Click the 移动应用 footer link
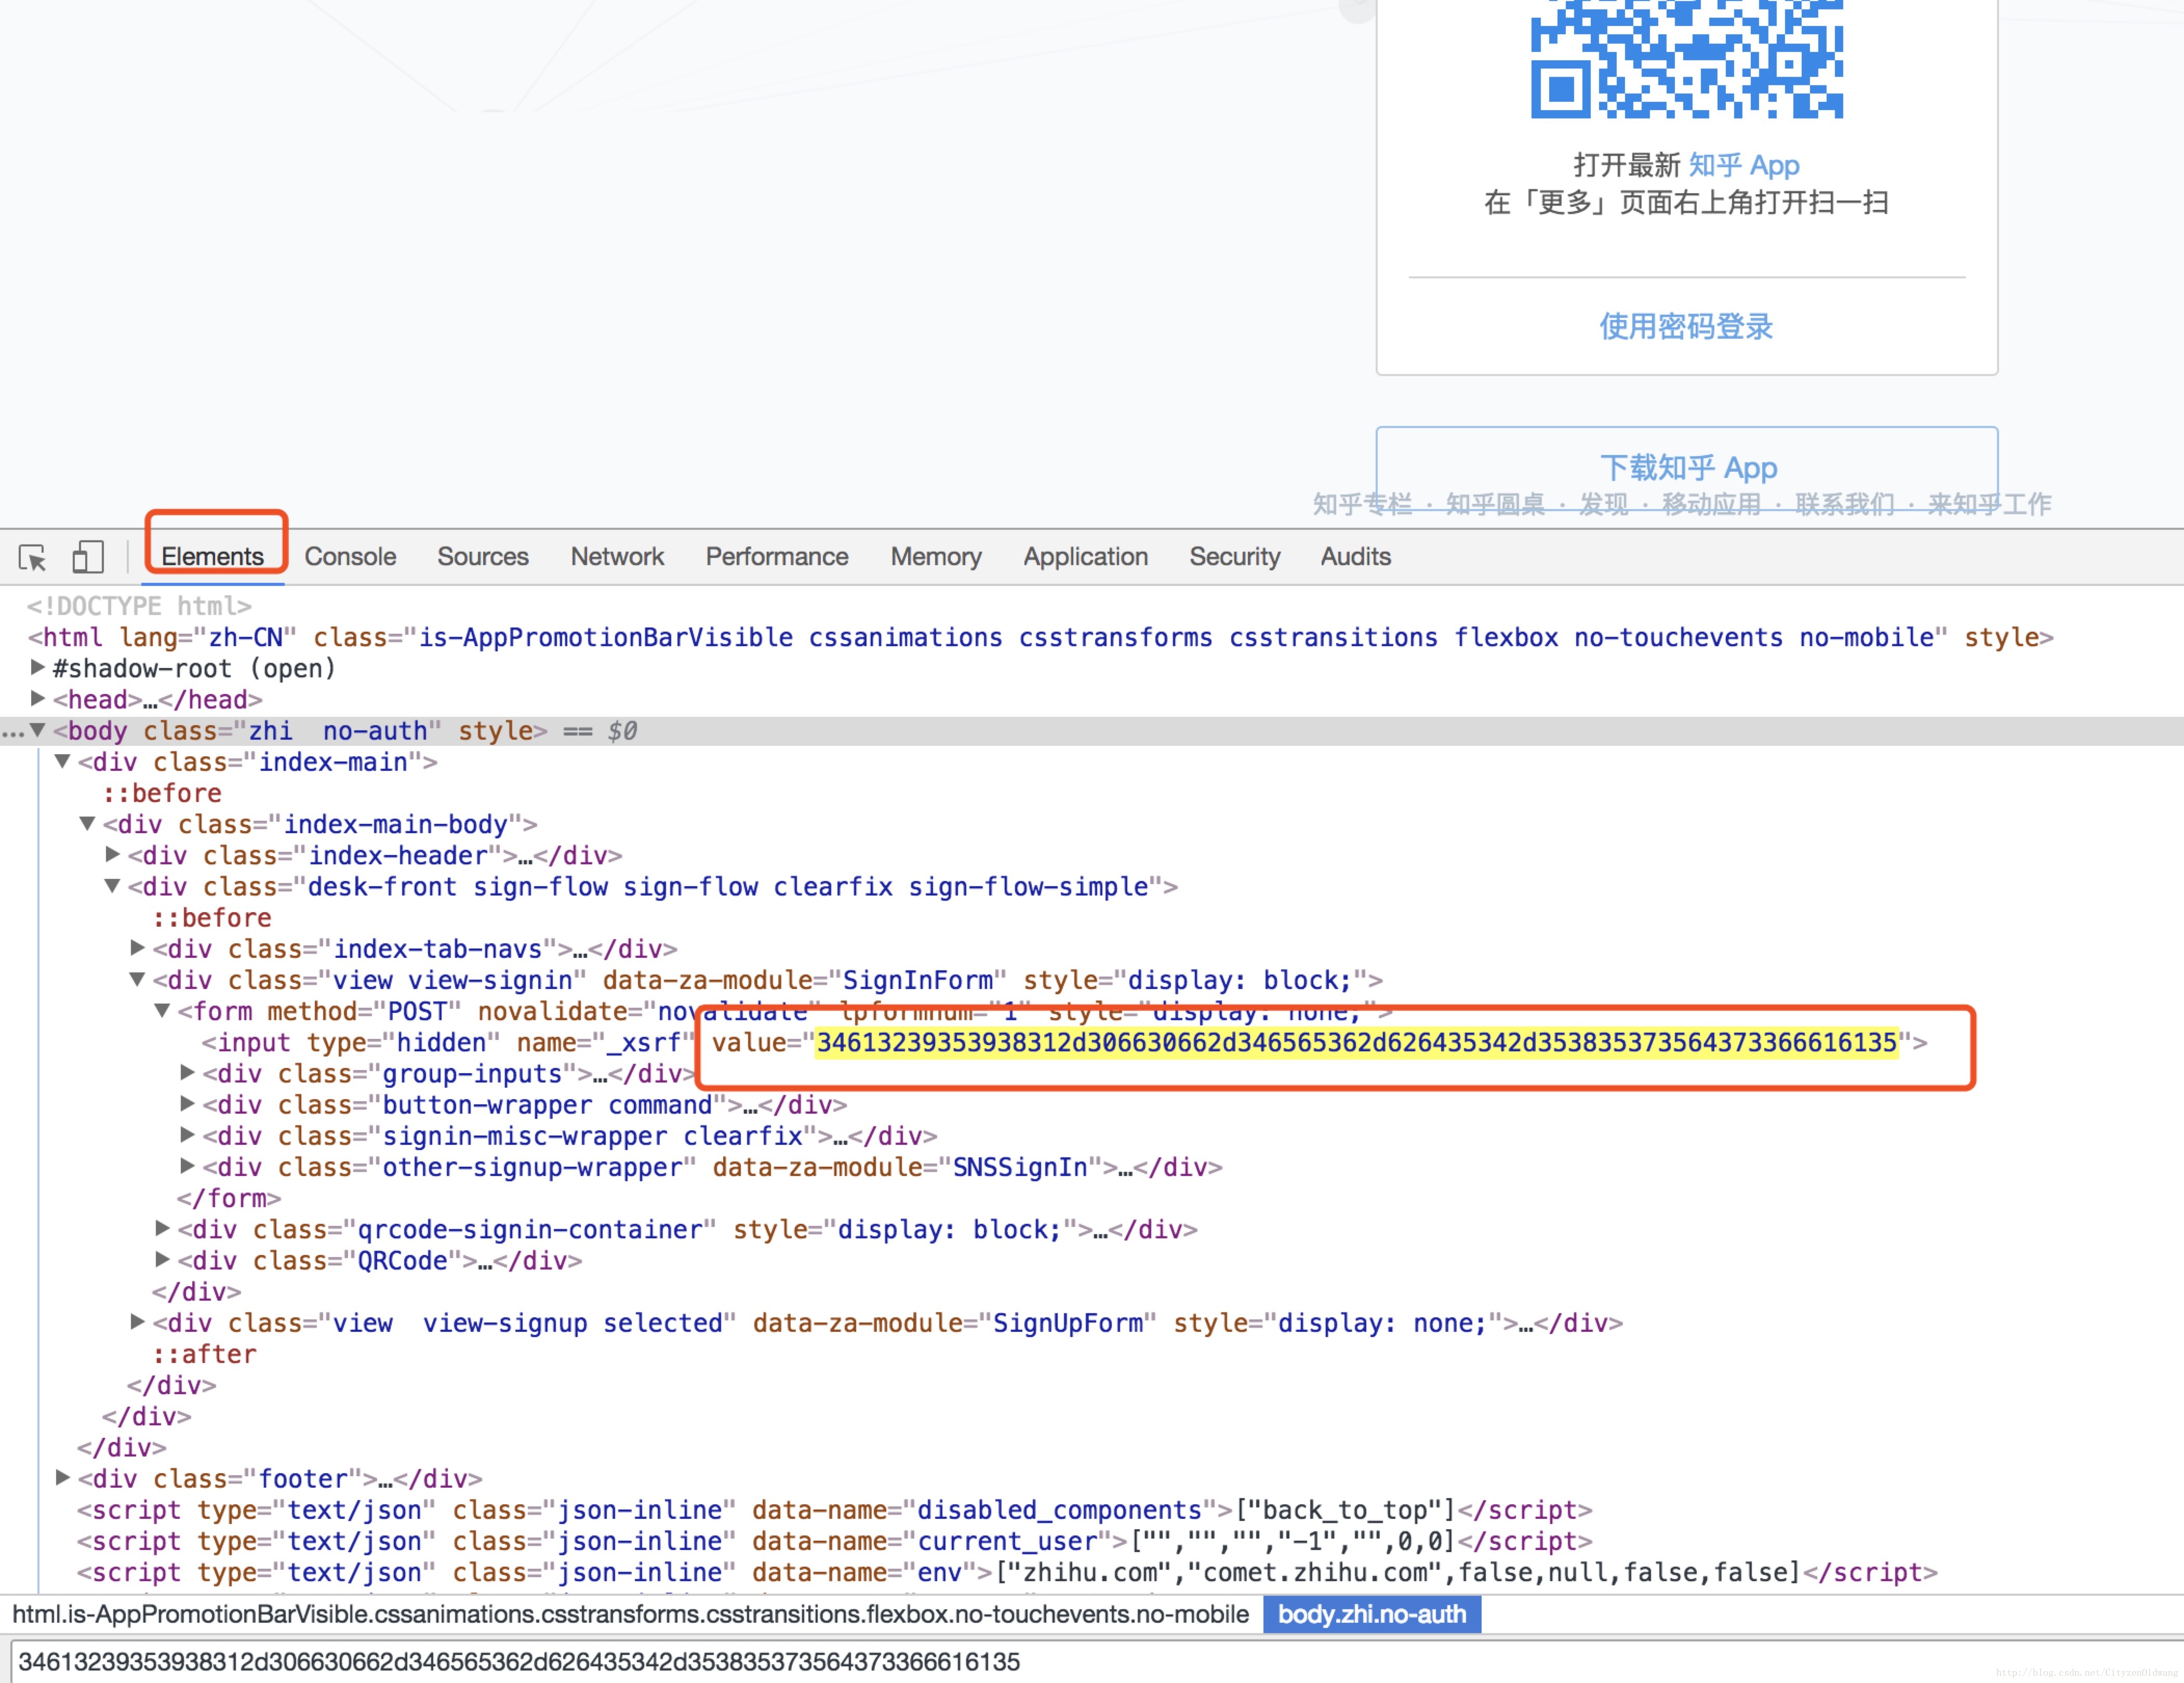This screenshot has width=2184, height=1683. (x=1711, y=504)
